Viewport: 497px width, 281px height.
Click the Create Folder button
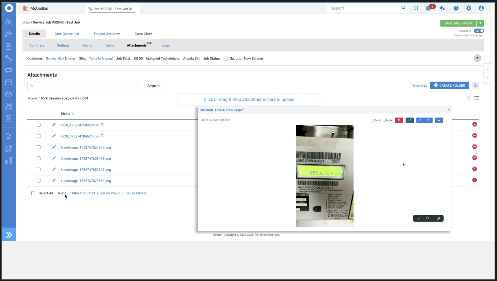pyautogui.click(x=449, y=86)
